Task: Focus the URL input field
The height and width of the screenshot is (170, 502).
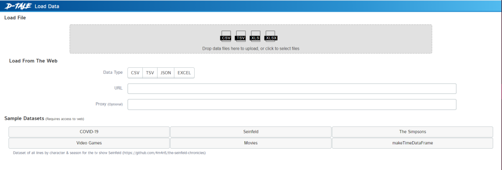Action: pyautogui.click(x=291, y=89)
